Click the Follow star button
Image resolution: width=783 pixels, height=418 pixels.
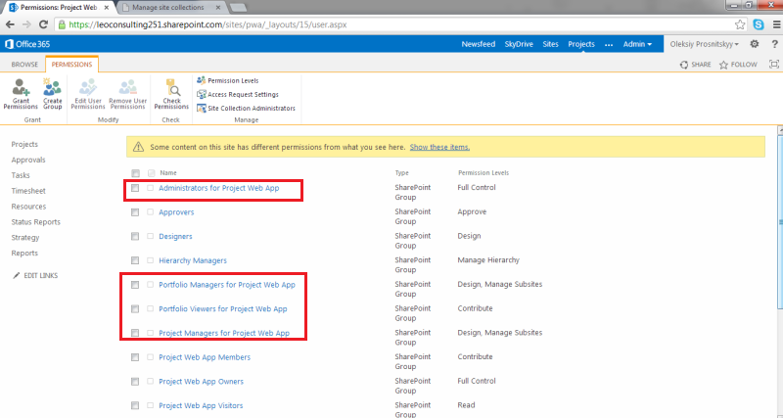click(738, 65)
